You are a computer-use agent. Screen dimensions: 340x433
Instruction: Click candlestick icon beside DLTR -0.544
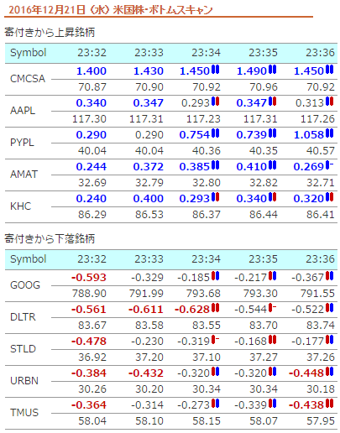pos(272,308)
